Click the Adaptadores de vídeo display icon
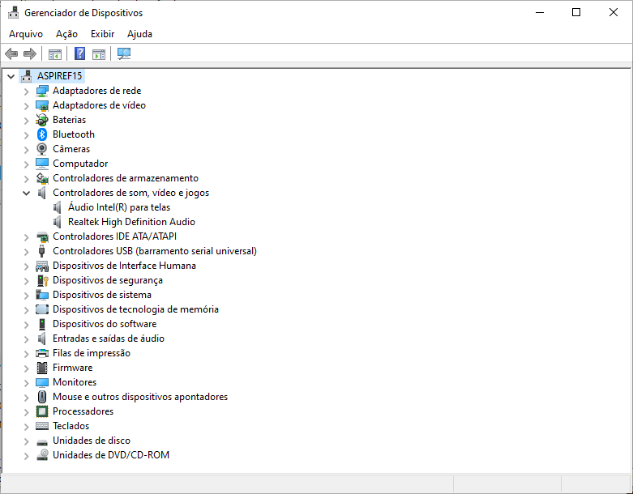 (42, 105)
